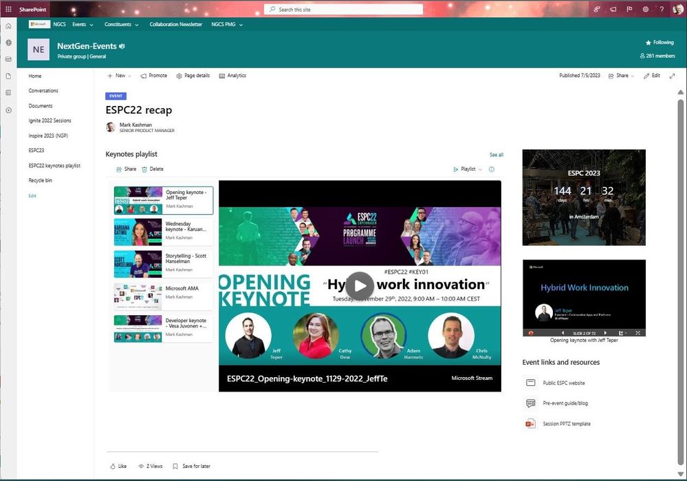The height and width of the screenshot is (481, 687).
Task: Open Documents in site navigation
Action: (41, 106)
